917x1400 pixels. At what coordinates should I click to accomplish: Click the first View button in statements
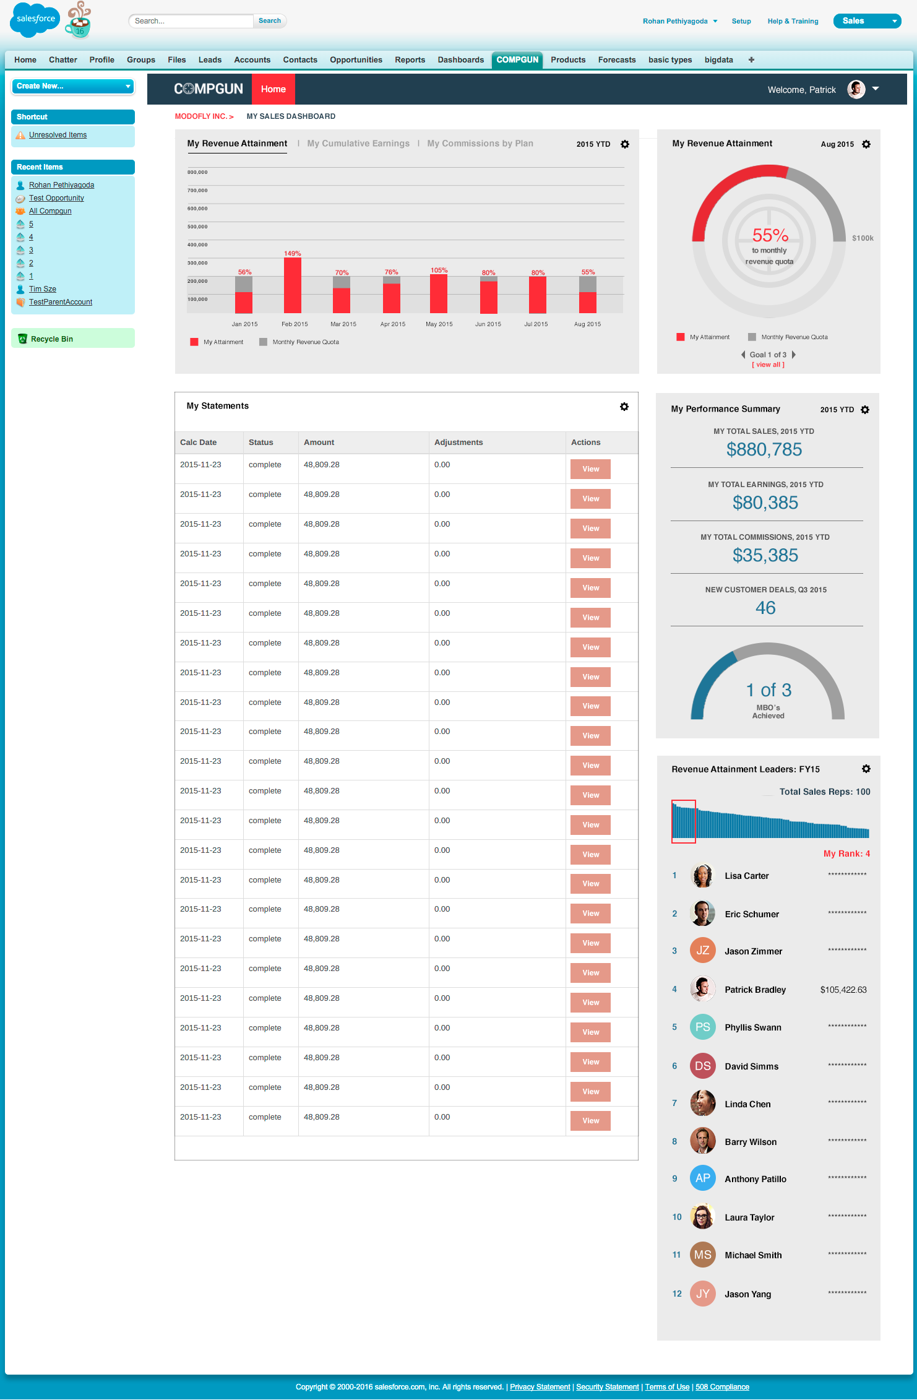[590, 469]
